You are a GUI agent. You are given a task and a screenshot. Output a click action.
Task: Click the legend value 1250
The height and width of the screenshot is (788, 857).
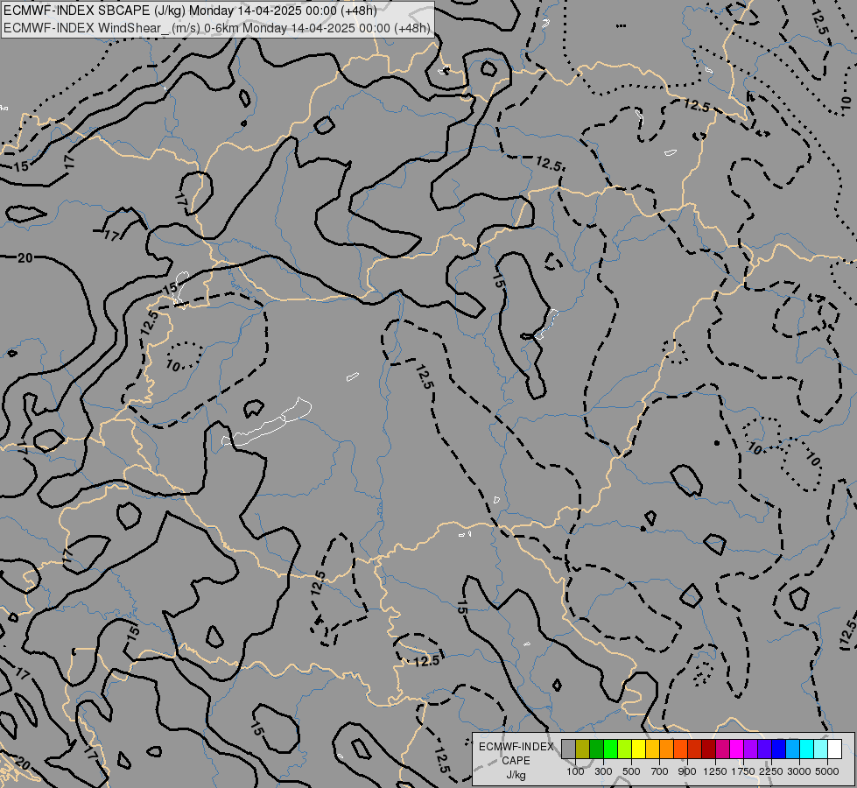click(715, 771)
